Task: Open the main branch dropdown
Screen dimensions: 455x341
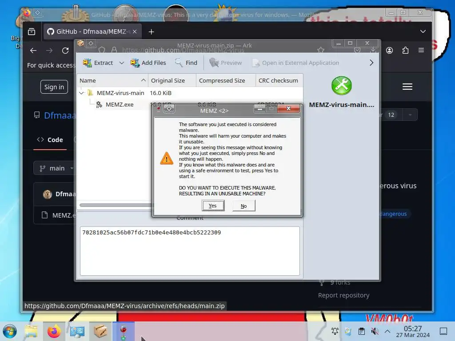Action: click(54, 168)
